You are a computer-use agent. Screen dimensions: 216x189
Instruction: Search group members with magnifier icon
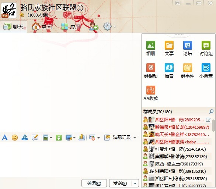click(211, 111)
